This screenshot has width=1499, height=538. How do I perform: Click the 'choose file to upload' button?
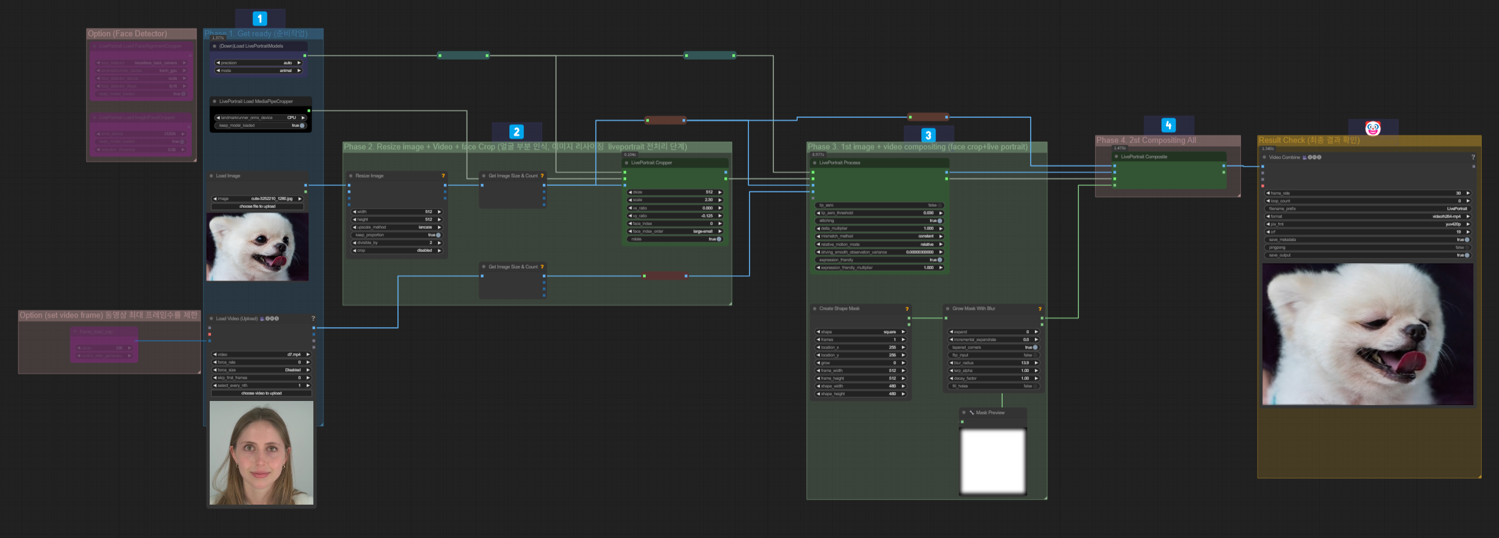[x=257, y=207]
